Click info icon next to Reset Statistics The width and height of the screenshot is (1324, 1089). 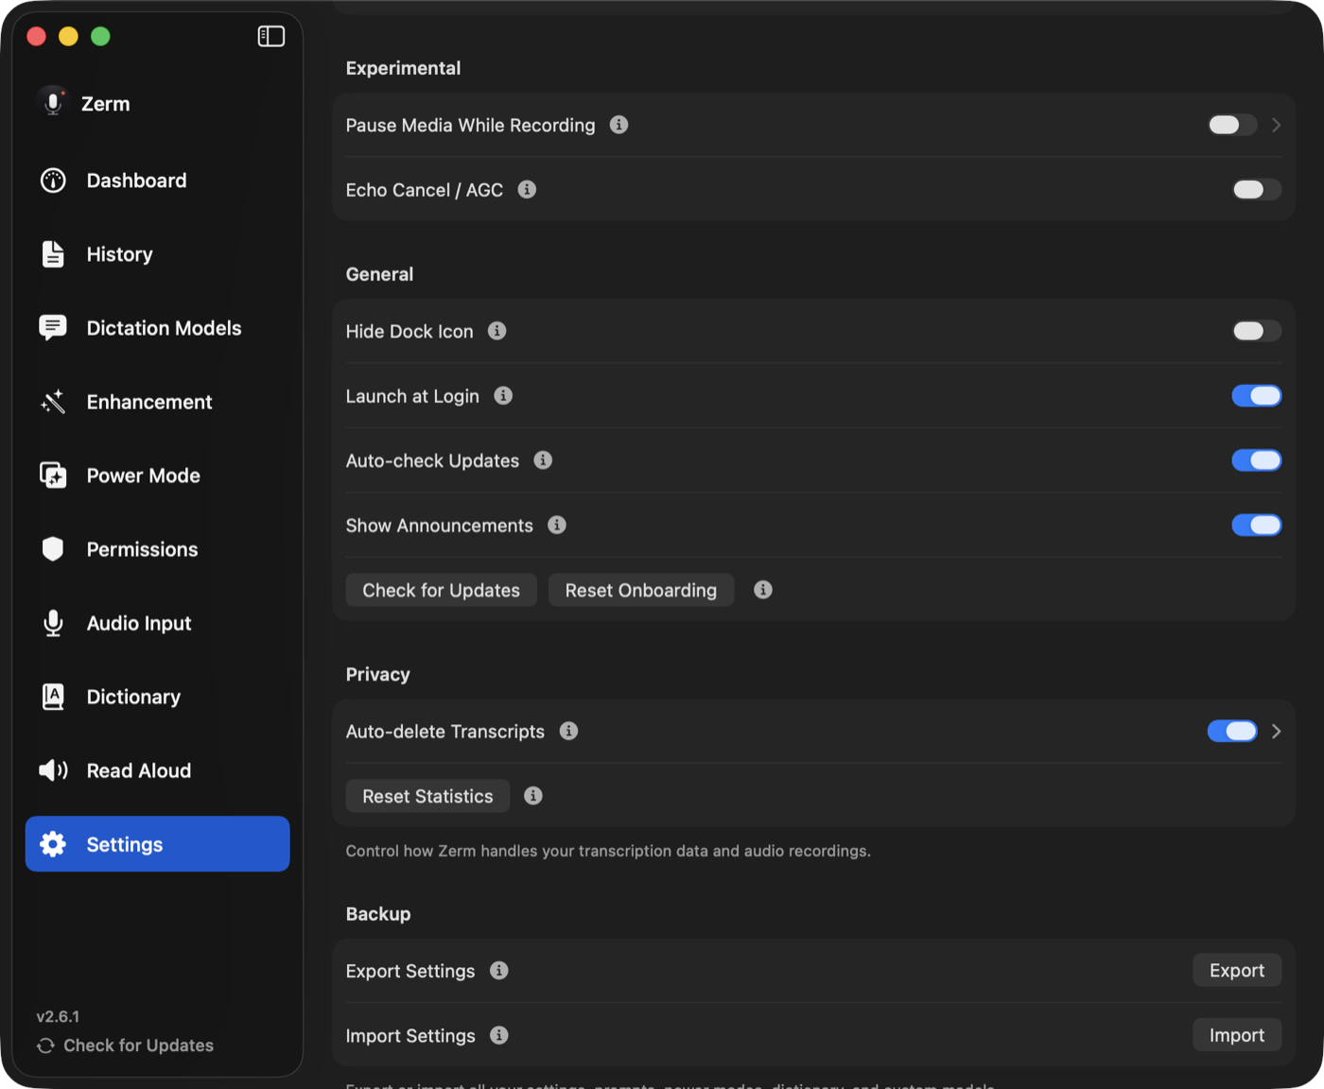(x=534, y=796)
